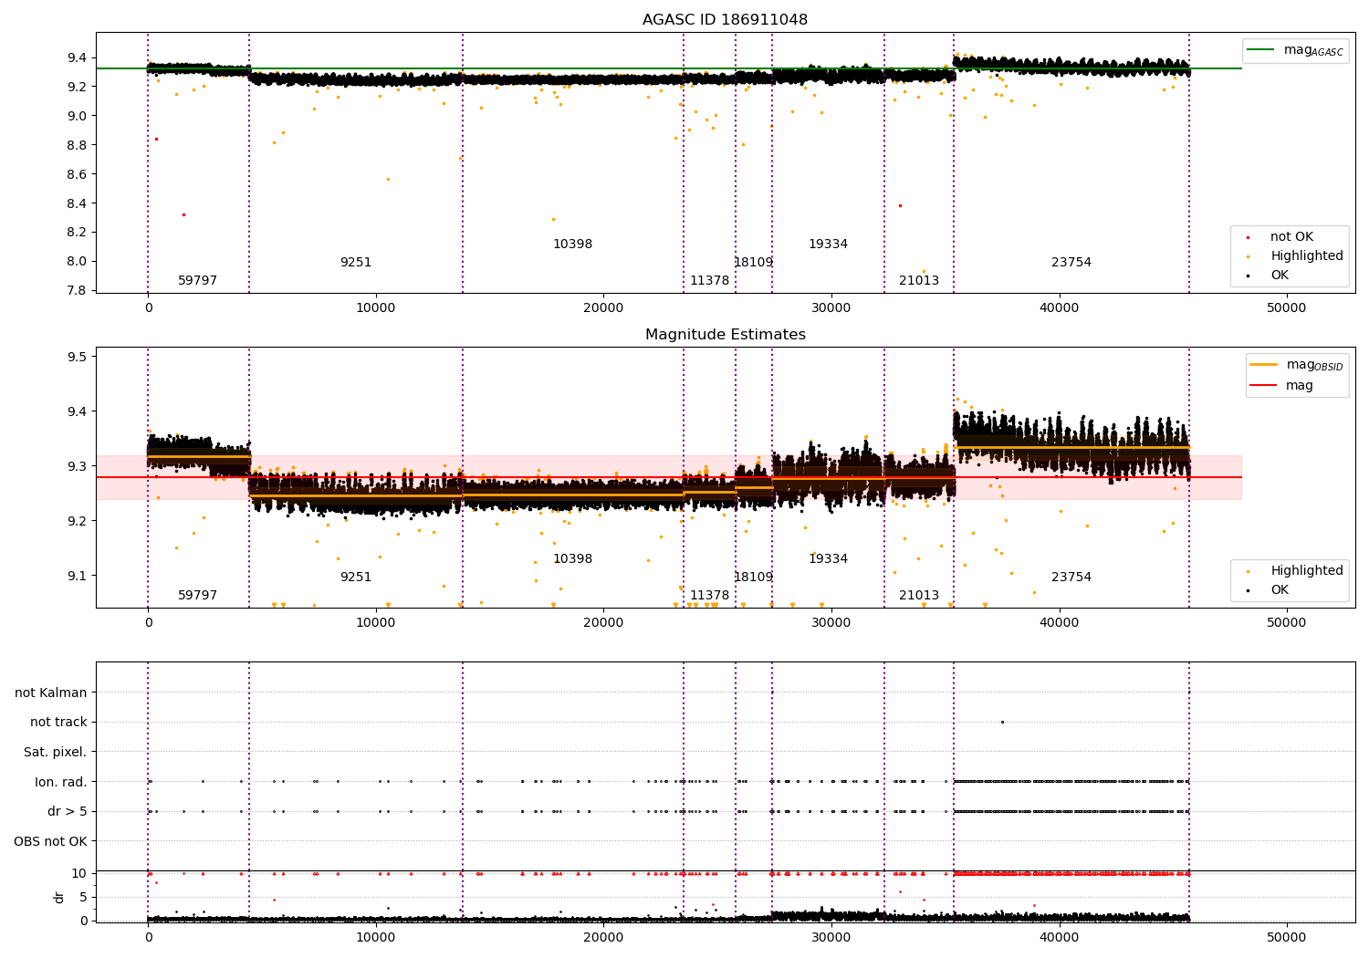Click the 20000 x-tick under the top plot

603,307
